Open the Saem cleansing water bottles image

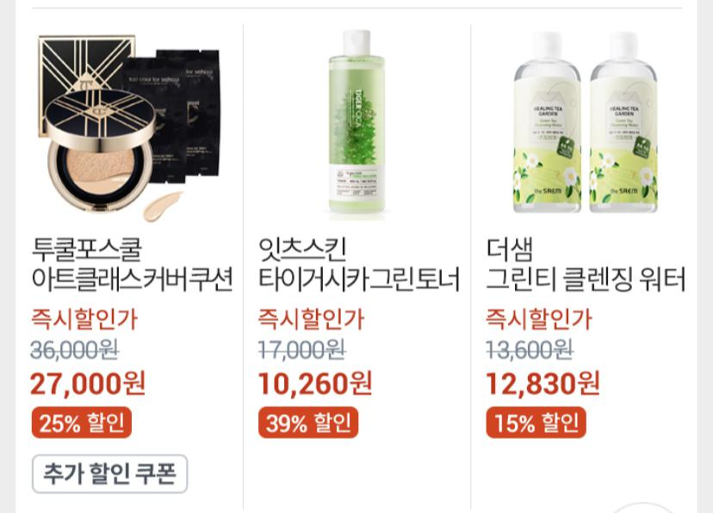pyautogui.click(x=586, y=121)
